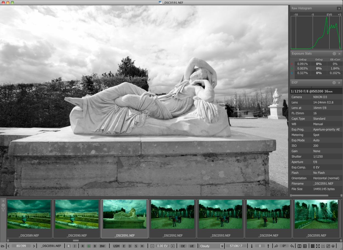The image size is (343, 250).
Task: Toggle UE underexposure indicator
Action: (192, 246)
